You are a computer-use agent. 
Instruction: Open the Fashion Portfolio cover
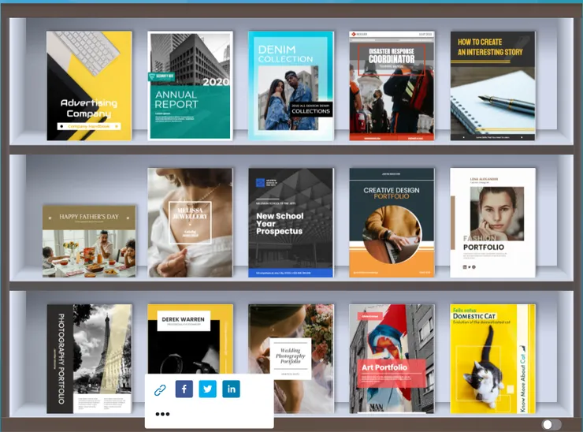click(493, 222)
